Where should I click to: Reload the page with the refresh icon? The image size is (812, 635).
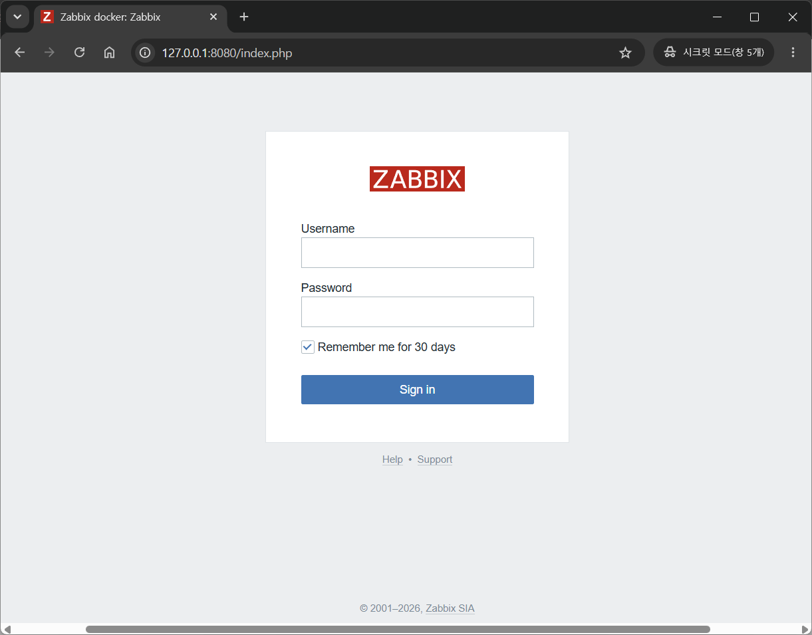(79, 53)
